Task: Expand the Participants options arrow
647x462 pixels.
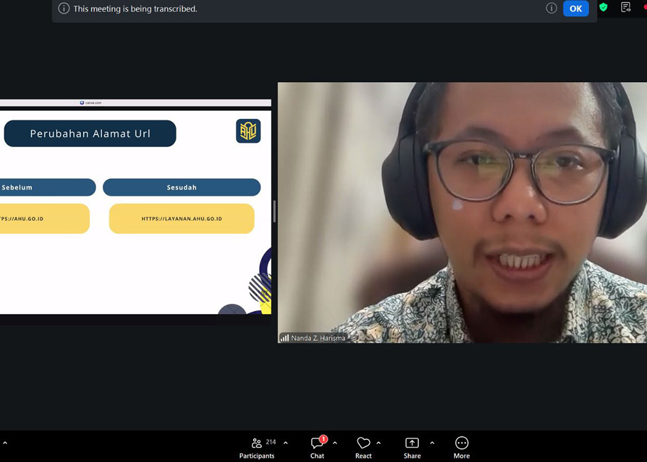Action: pos(285,443)
